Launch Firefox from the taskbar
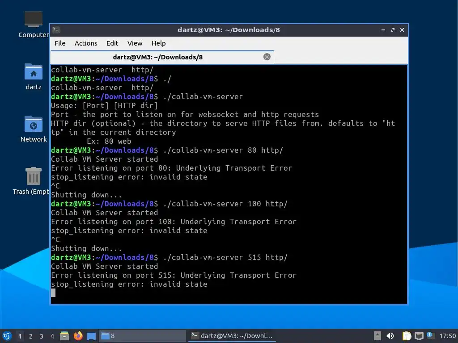 (78, 336)
